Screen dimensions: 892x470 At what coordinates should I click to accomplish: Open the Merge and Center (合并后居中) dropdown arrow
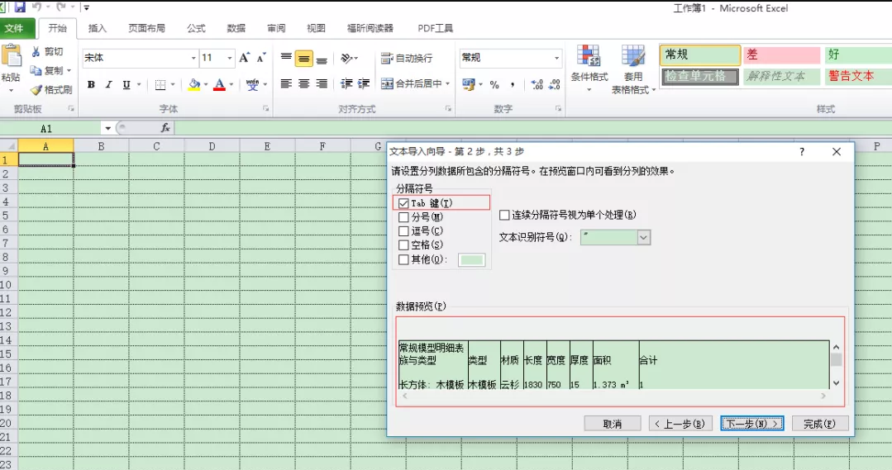coord(448,84)
